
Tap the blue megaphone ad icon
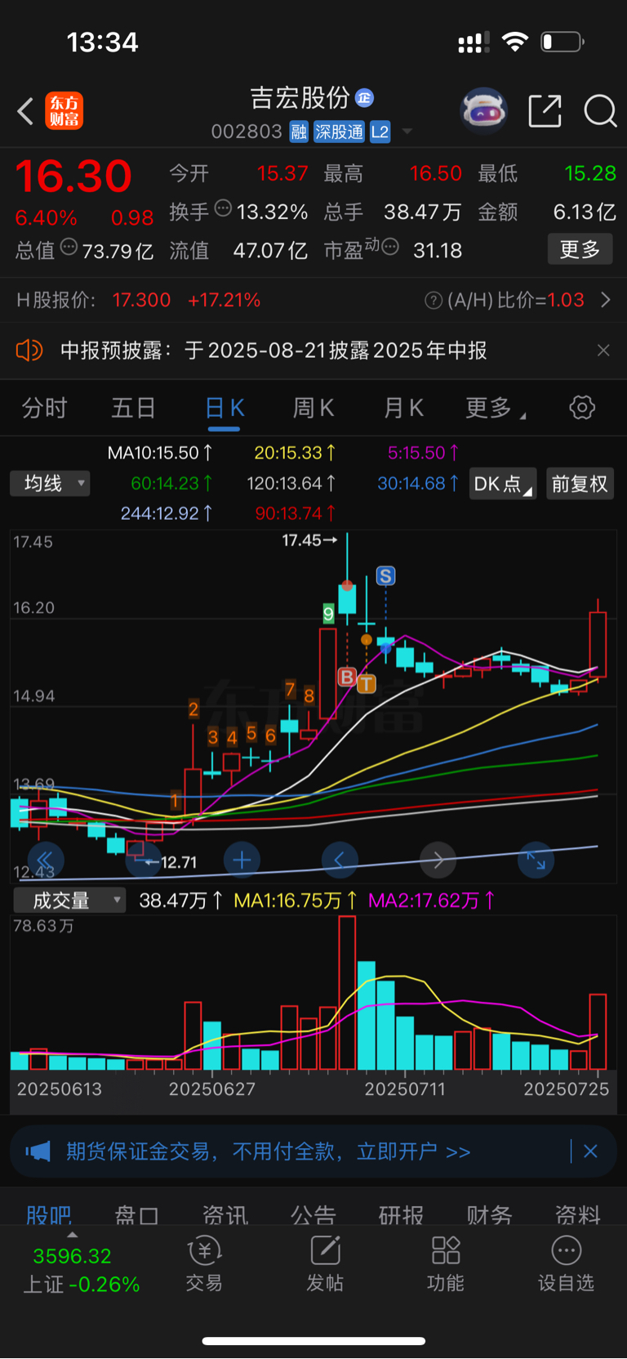point(38,1151)
